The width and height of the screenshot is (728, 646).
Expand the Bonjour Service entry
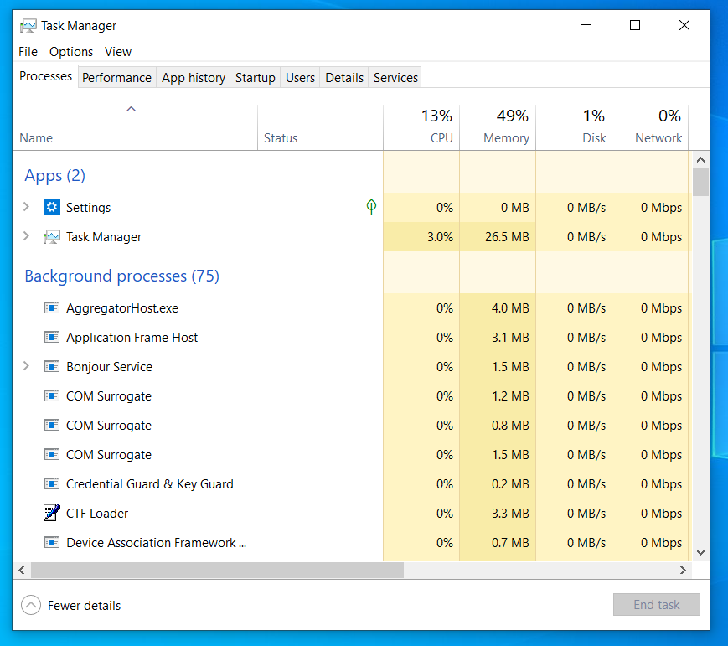coord(27,366)
